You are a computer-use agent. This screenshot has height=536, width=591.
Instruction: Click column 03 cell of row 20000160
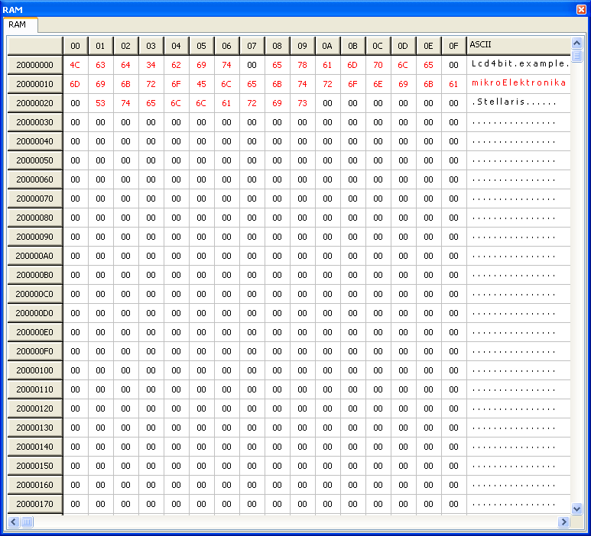click(151, 485)
